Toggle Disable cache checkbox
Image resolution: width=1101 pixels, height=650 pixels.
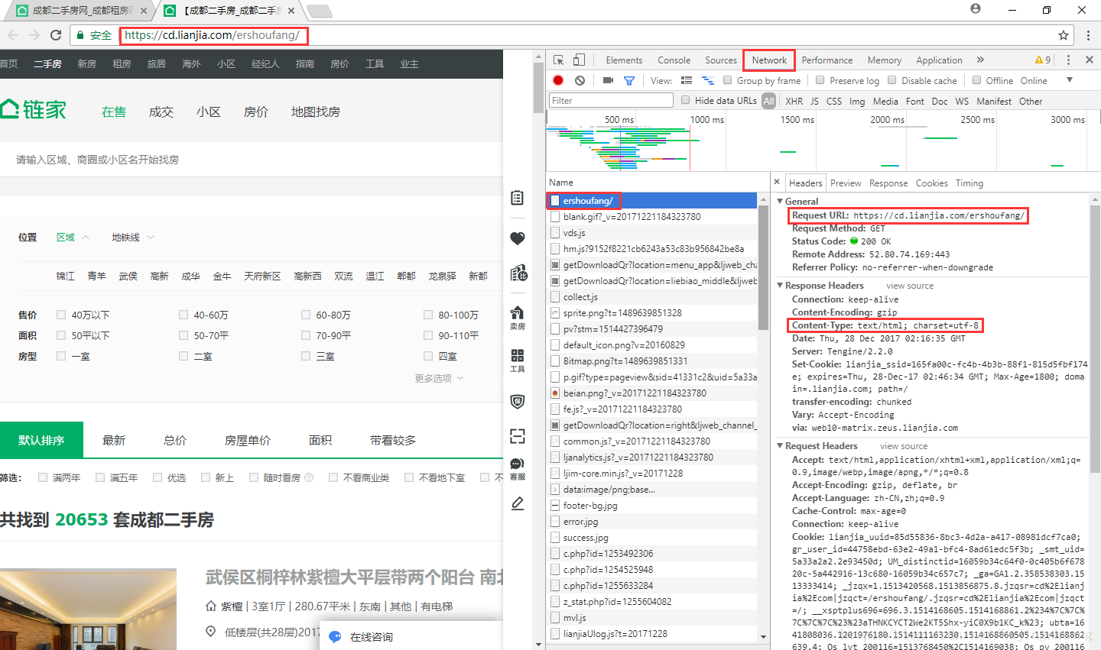[892, 80]
